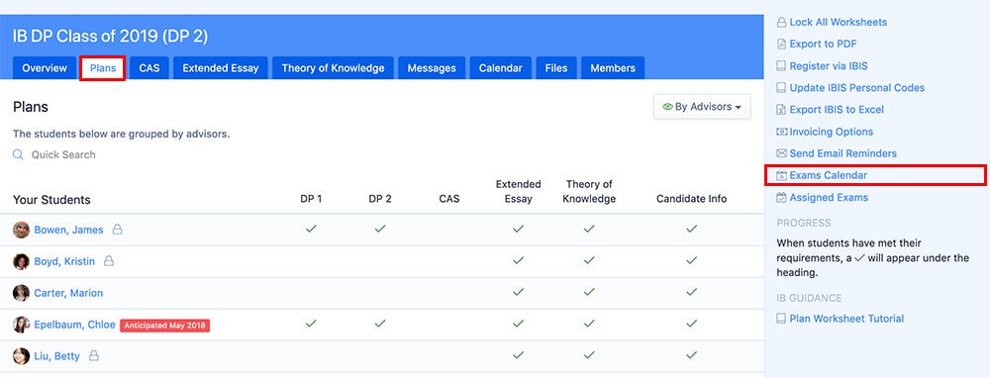Toggle the lock icon next to Boyd, Kristin

(x=109, y=260)
